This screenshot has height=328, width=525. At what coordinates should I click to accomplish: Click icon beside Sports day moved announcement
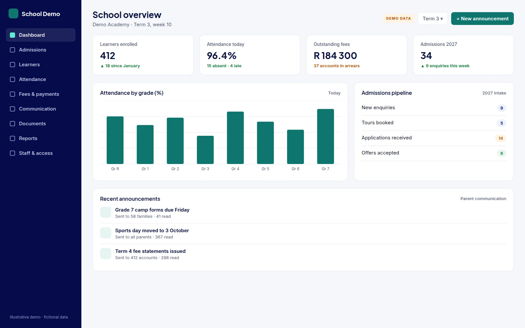pos(106,233)
